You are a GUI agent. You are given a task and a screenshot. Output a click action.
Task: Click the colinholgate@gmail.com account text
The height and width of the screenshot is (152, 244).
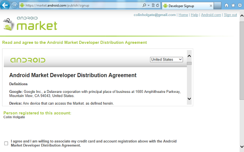(154, 15)
